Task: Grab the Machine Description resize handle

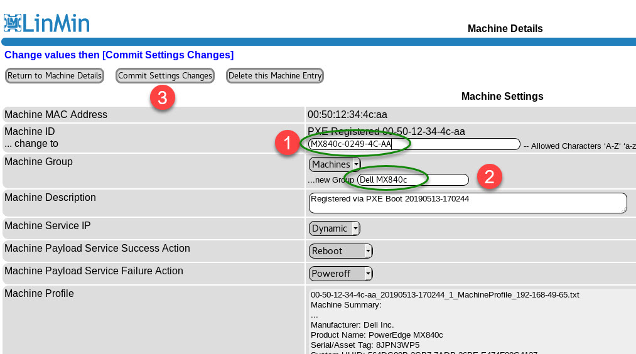Action: [x=623, y=210]
